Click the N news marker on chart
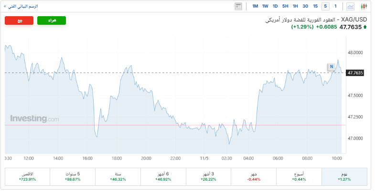The height and width of the screenshot is (192, 375). click(x=331, y=66)
